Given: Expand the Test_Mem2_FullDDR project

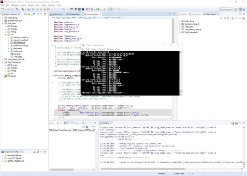Looking at the screenshot, I should click(x=3, y=59).
